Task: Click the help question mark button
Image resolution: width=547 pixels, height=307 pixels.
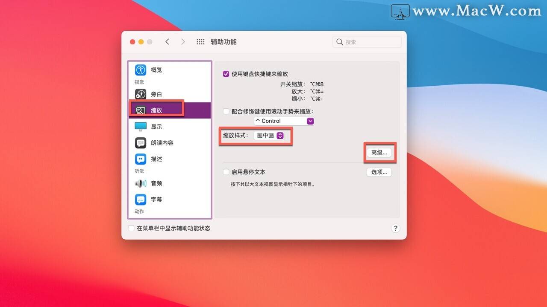Action: [x=395, y=228]
